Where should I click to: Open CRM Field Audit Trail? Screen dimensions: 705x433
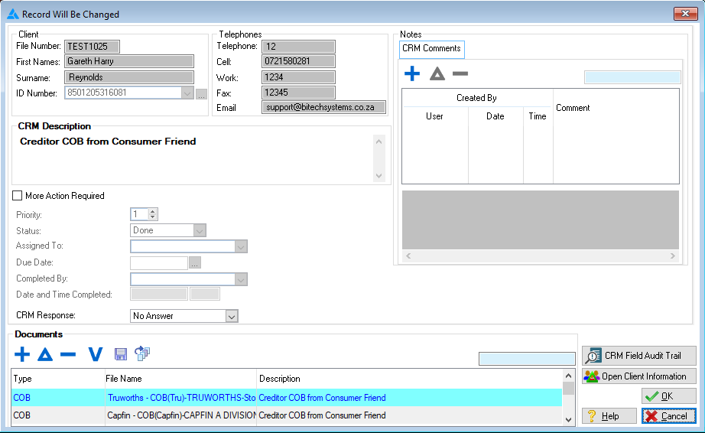[x=638, y=356]
